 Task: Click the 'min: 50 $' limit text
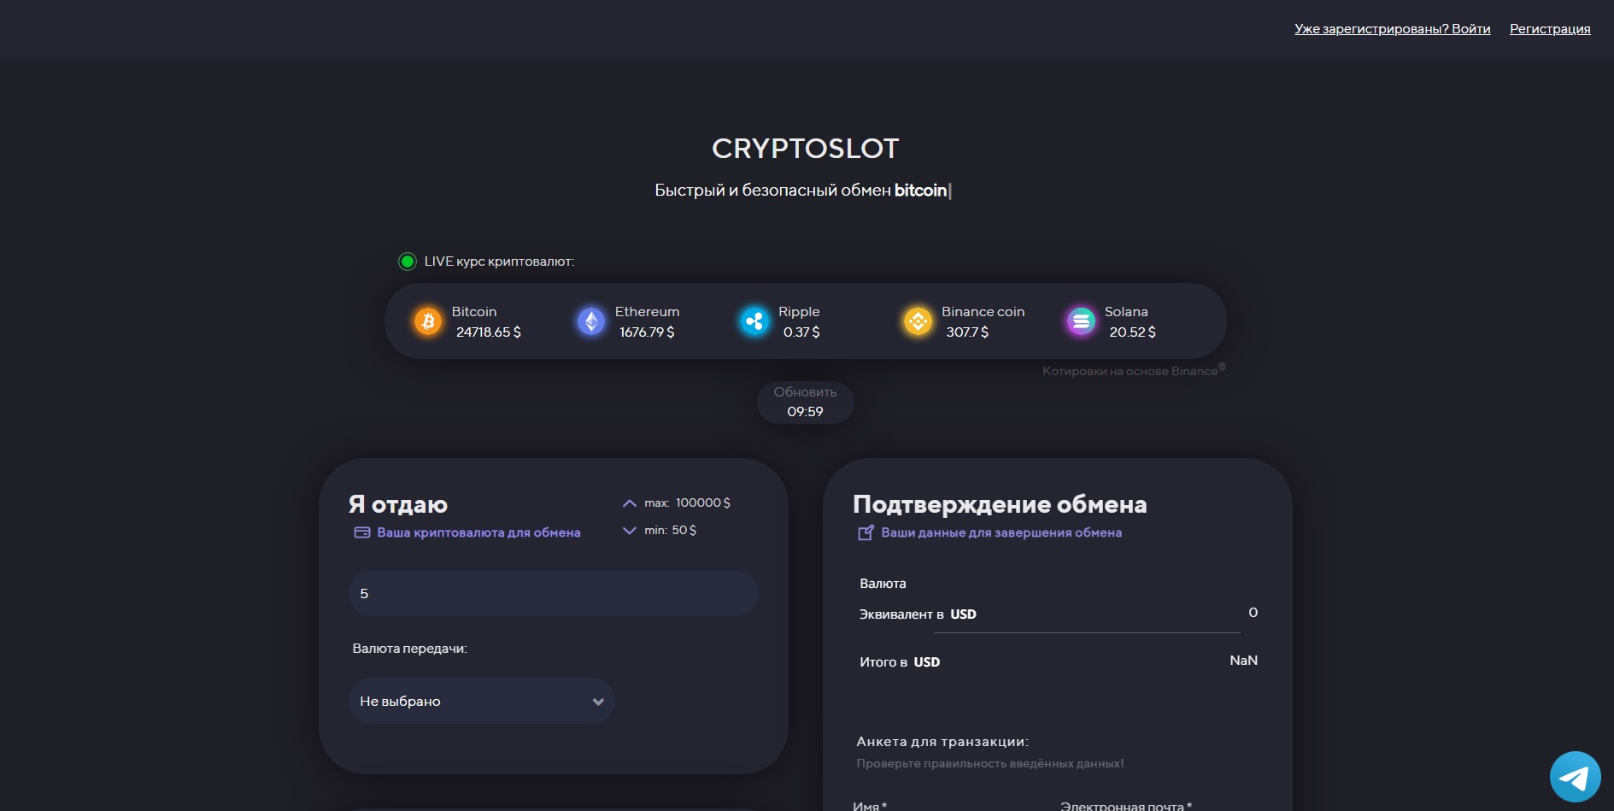670,531
